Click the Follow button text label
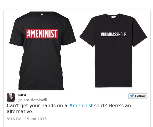Image resolution: width=153 pixels, height=127 pixels. (140, 96)
